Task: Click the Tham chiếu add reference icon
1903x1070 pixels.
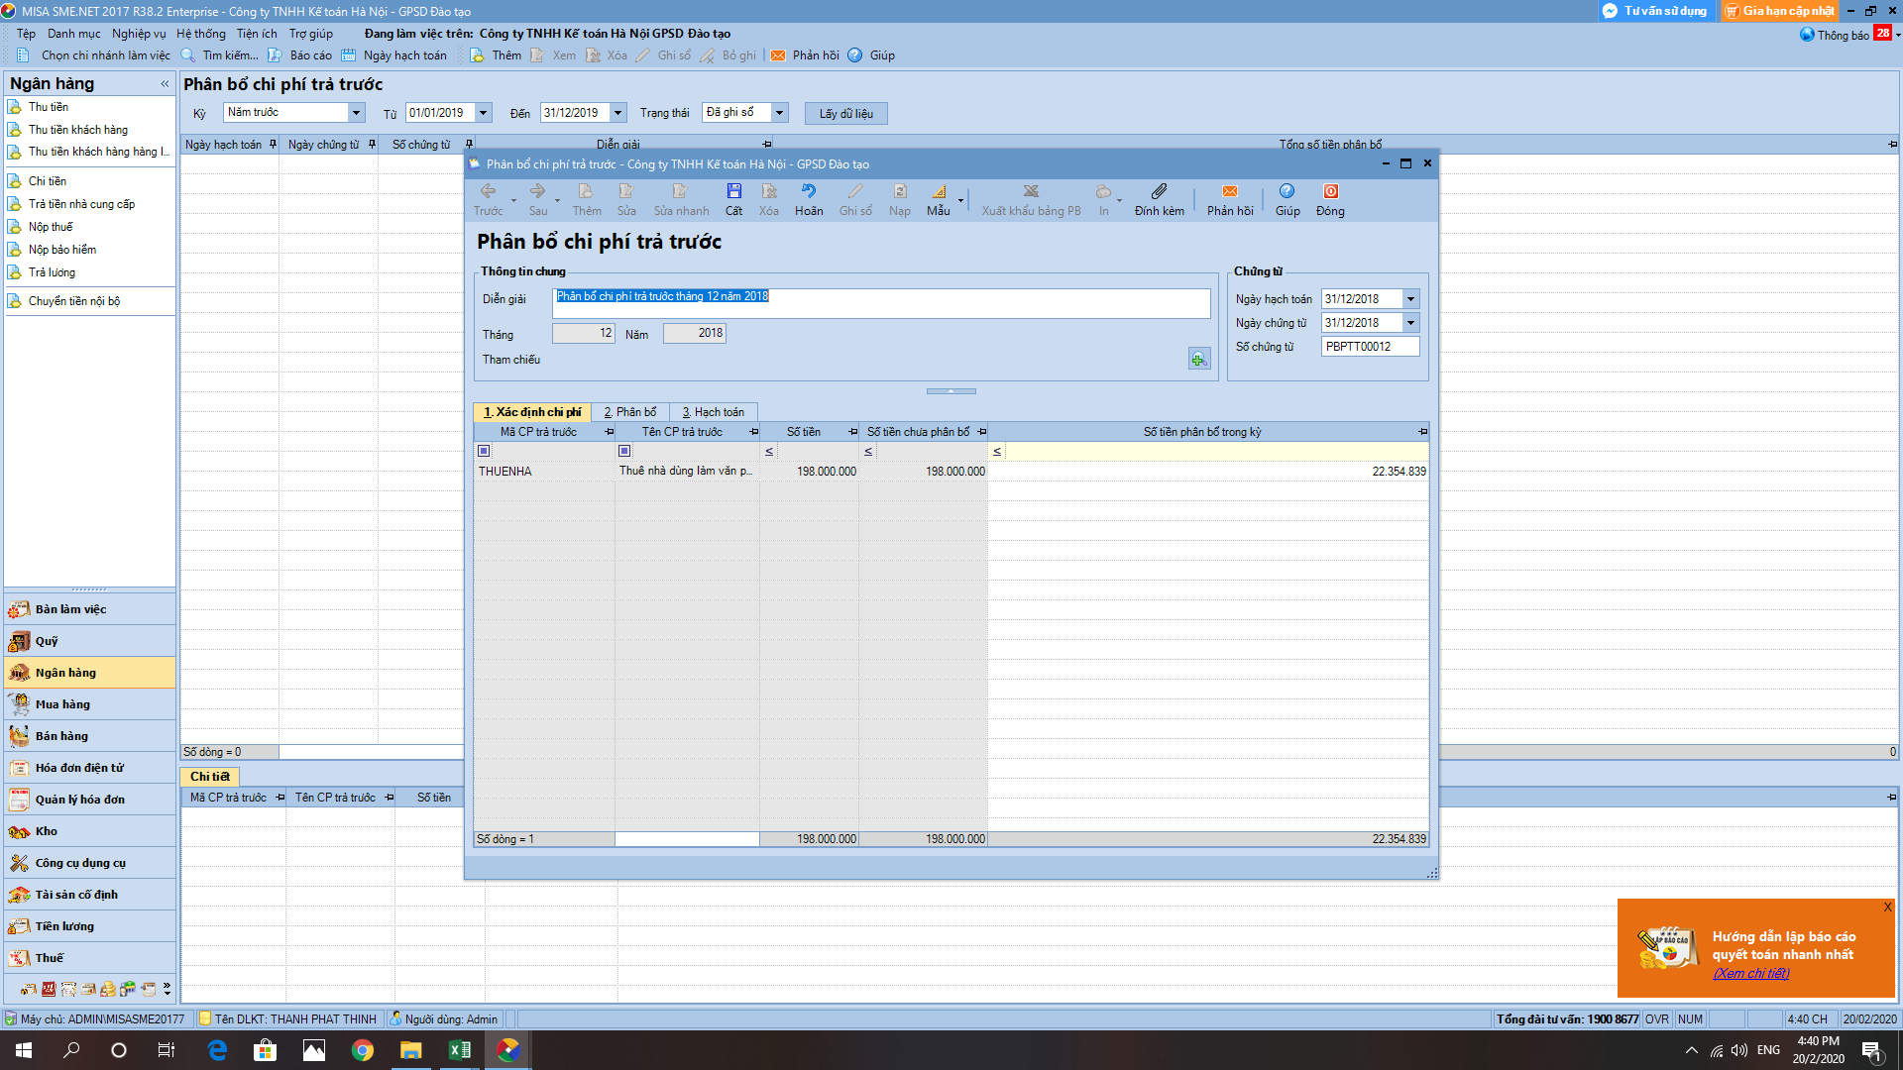Action: click(x=1198, y=359)
